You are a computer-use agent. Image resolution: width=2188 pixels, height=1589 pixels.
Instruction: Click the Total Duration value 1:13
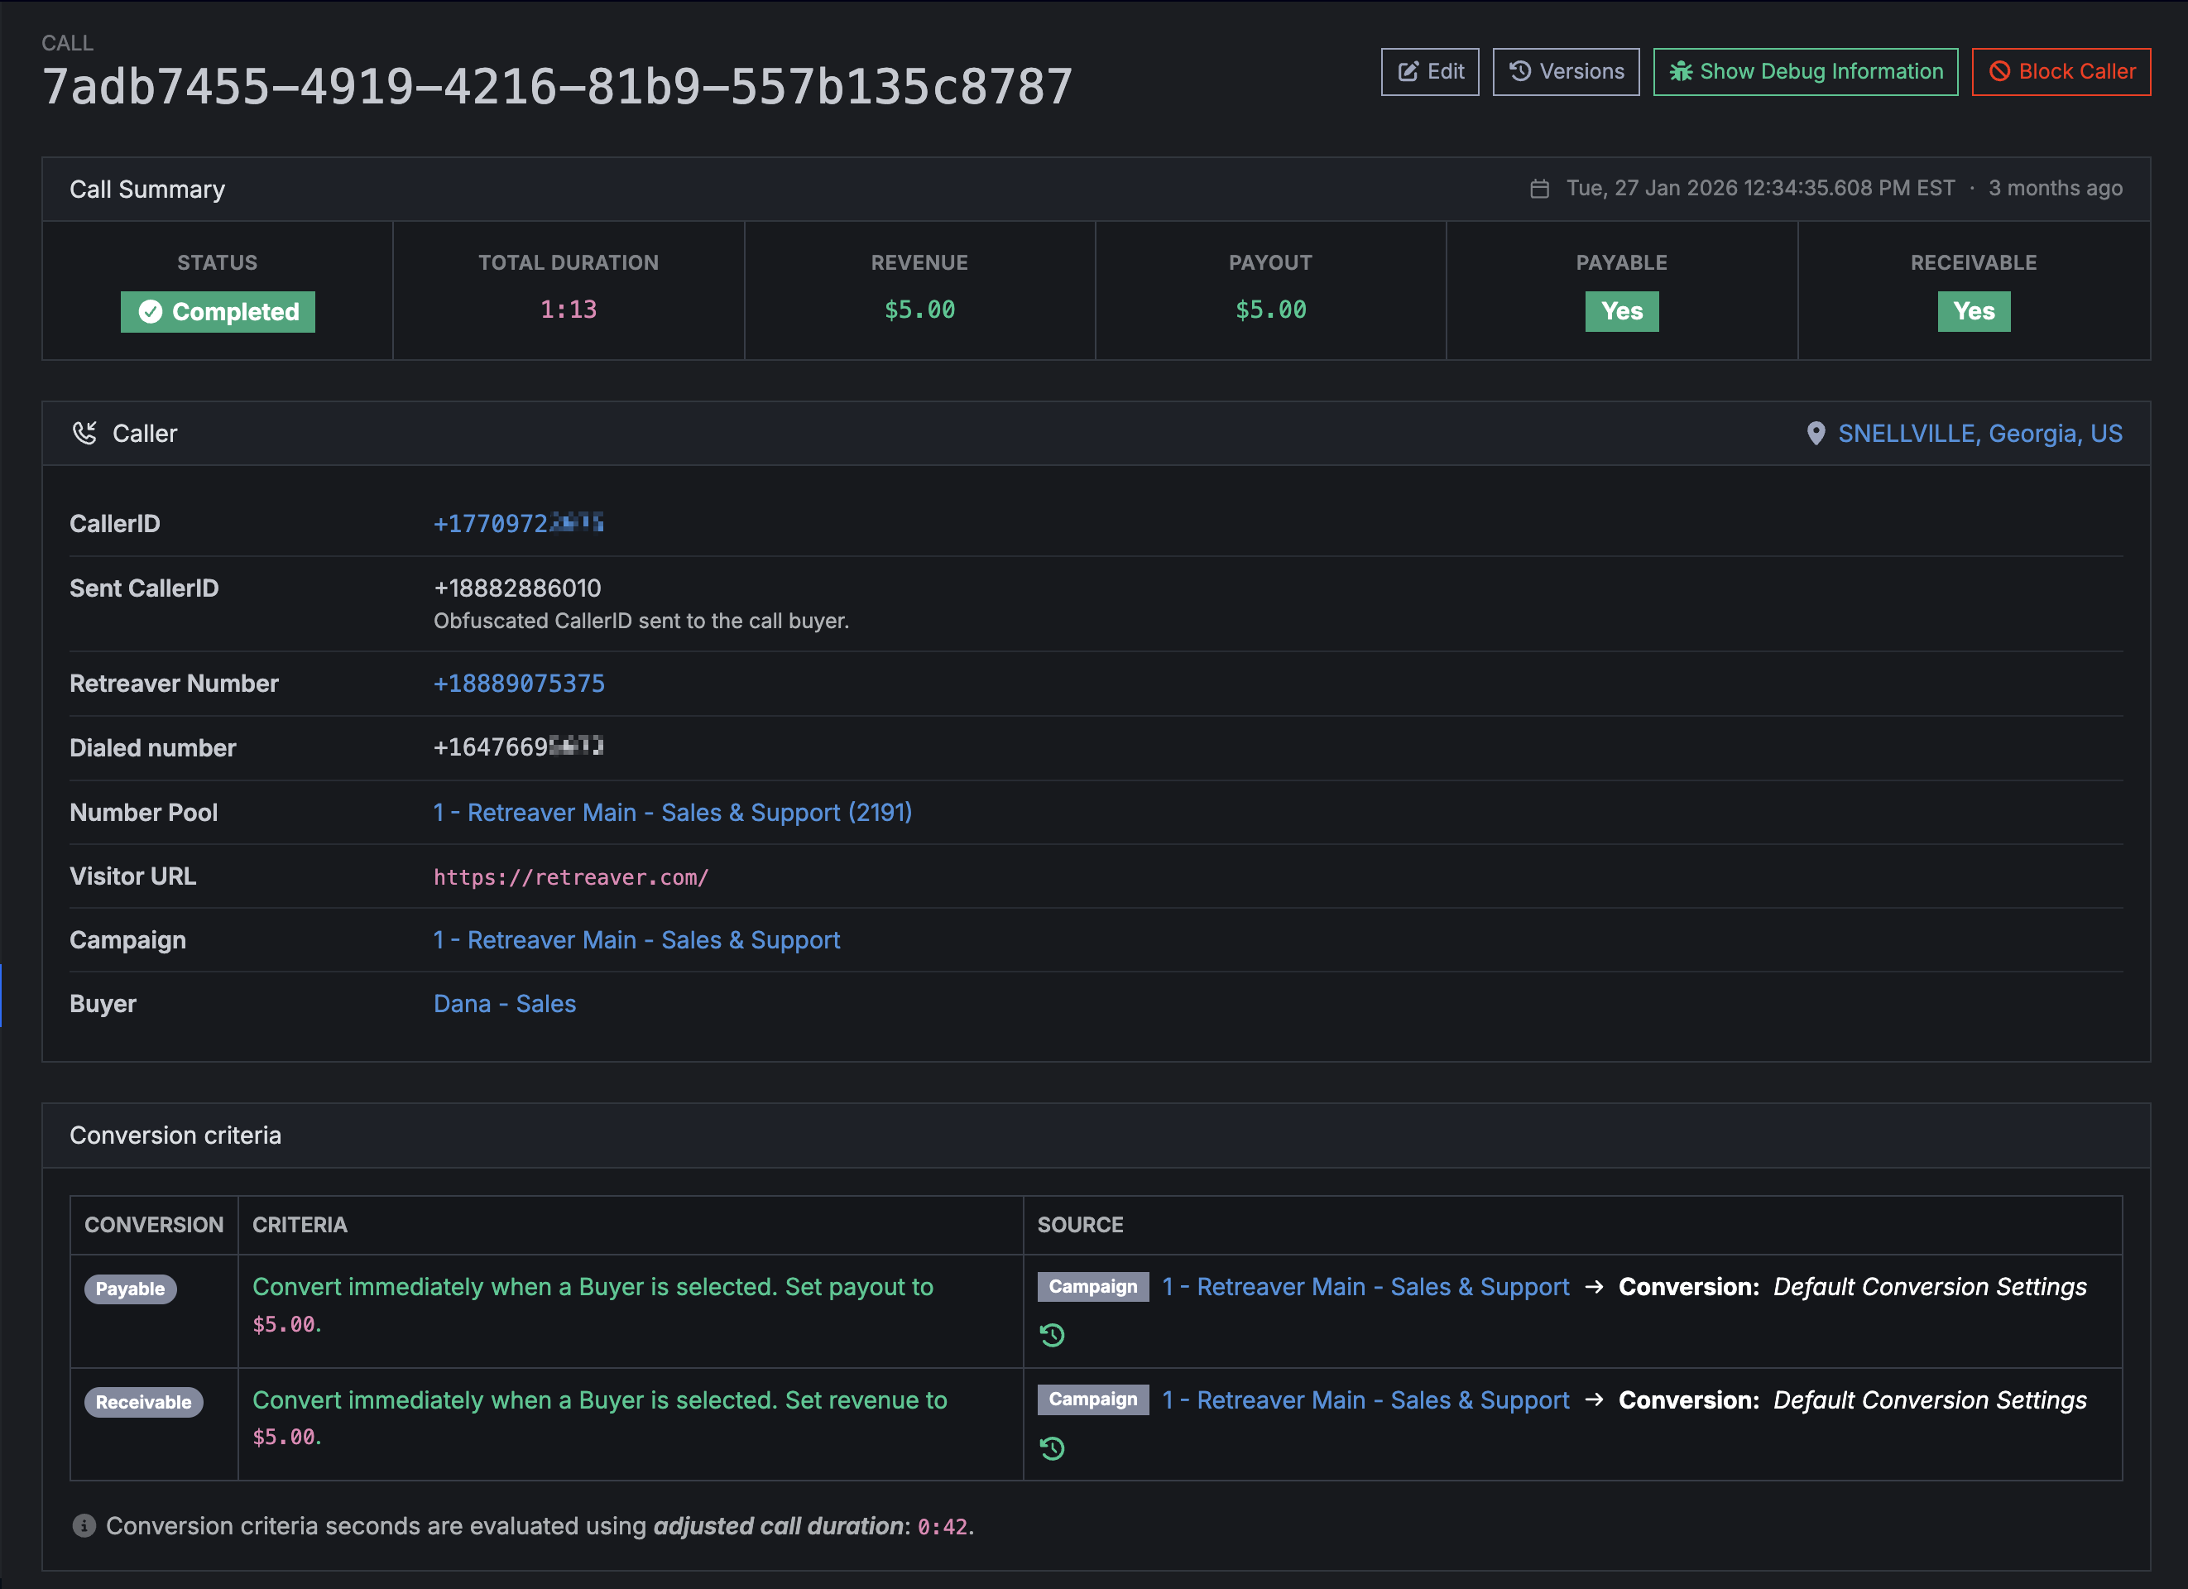pos(569,310)
